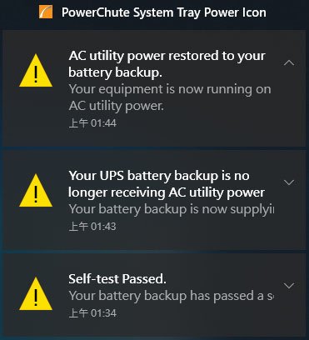Click 'AC utility power.' body line in first notification
309x340 pixels.
117,106
